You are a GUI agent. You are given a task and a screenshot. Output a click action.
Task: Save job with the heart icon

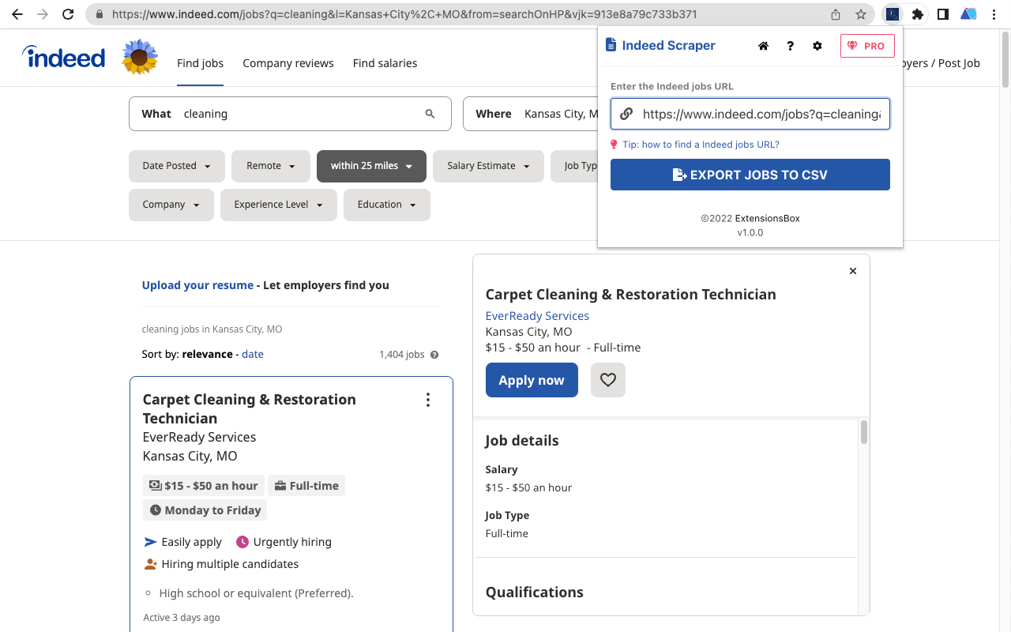[607, 380]
